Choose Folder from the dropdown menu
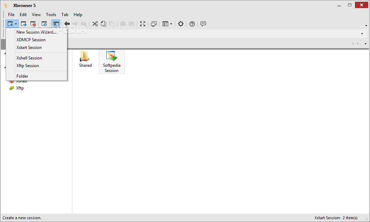370x222 pixels. click(36, 76)
